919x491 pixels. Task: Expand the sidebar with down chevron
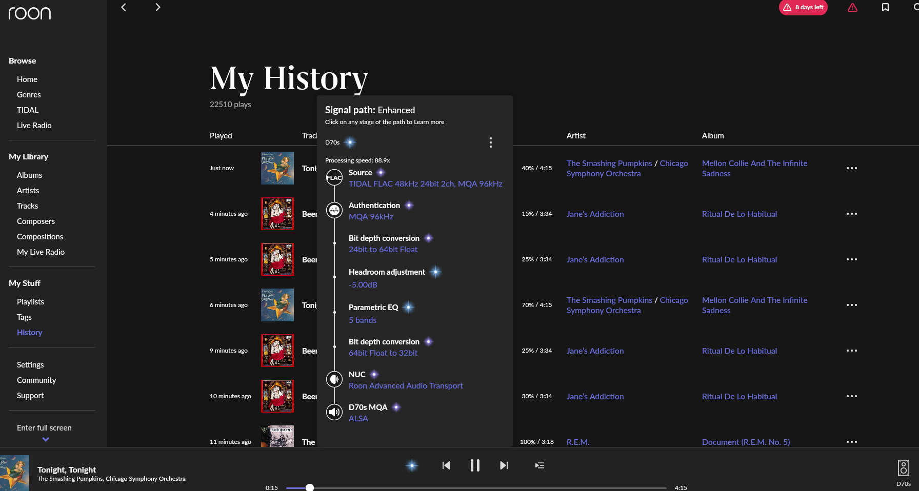tap(46, 439)
